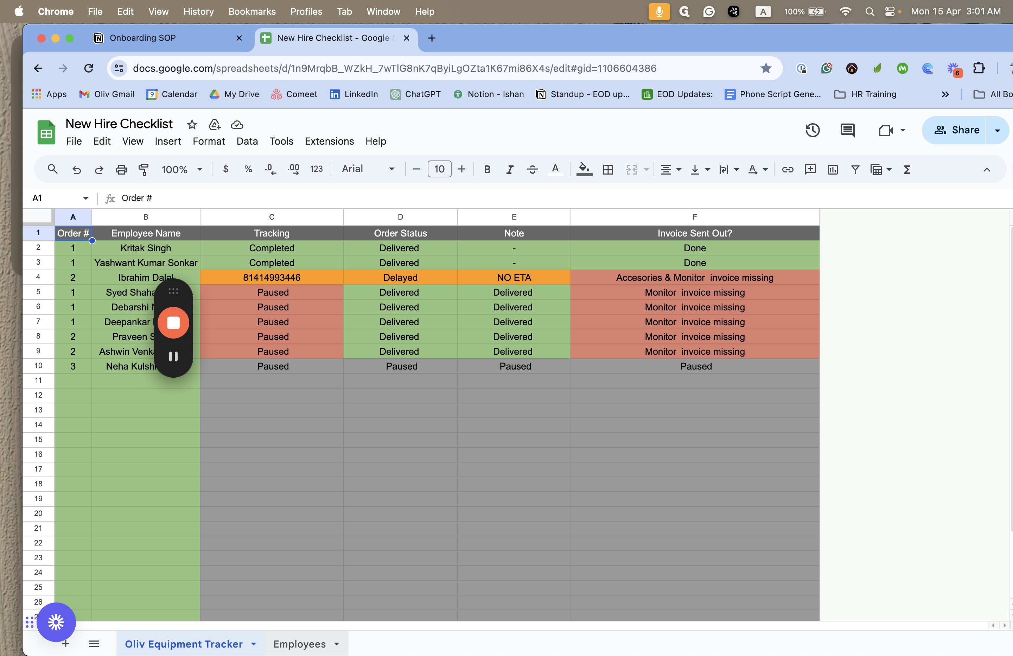1013x656 pixels.
Task: Switch to the Onboarding SOP tab
Action: [x=142, y=38]
